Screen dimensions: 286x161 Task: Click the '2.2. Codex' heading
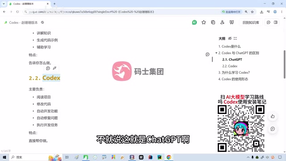pos(44,78)
